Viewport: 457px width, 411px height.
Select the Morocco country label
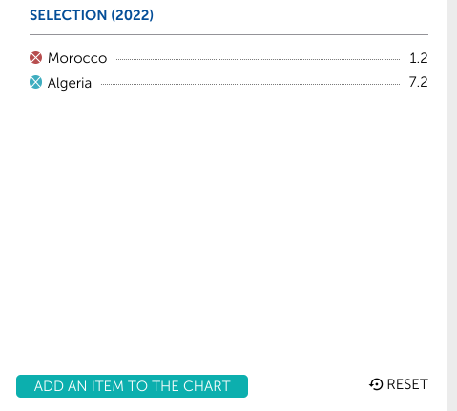tap(77, 58)
